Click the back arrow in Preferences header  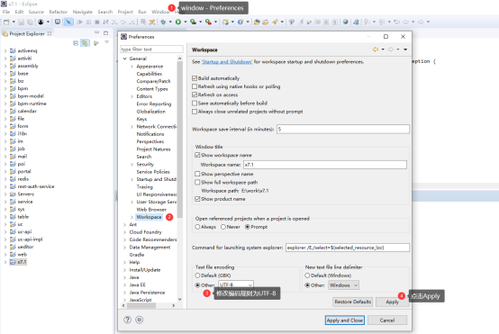pos(376,50)
